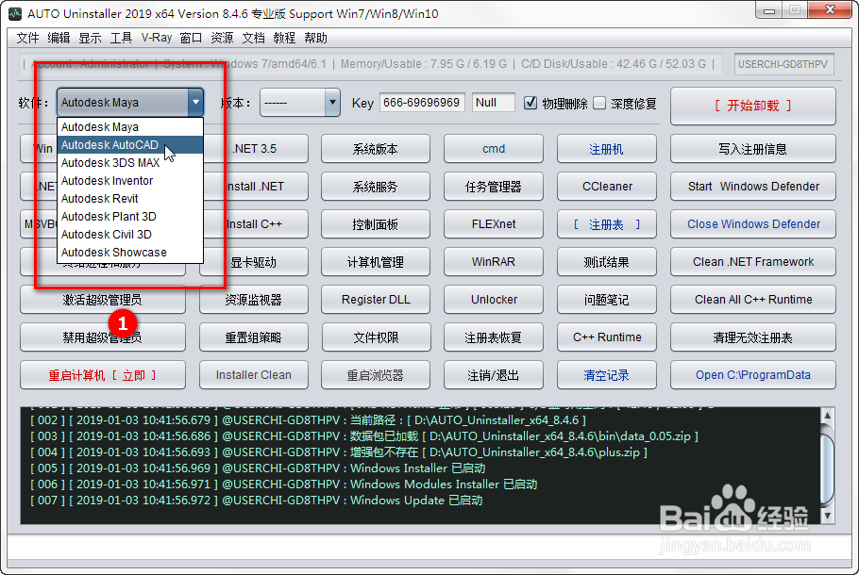Open 资源监视器
This screenshot has width=859, height=575.
pos(254,300)
